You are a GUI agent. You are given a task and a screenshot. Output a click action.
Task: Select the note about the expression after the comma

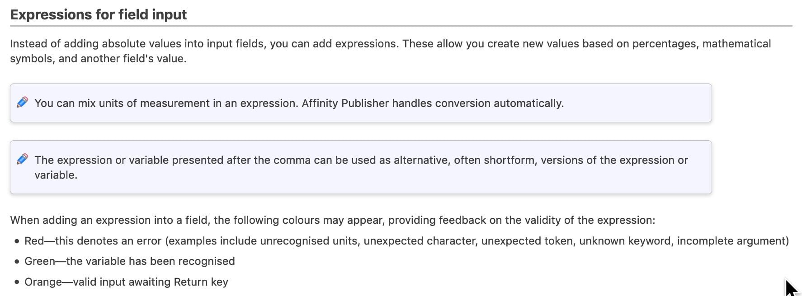pos(361,167)
